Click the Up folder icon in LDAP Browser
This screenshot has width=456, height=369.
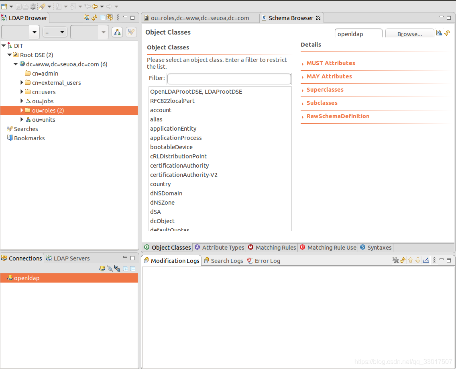point(86,17)
